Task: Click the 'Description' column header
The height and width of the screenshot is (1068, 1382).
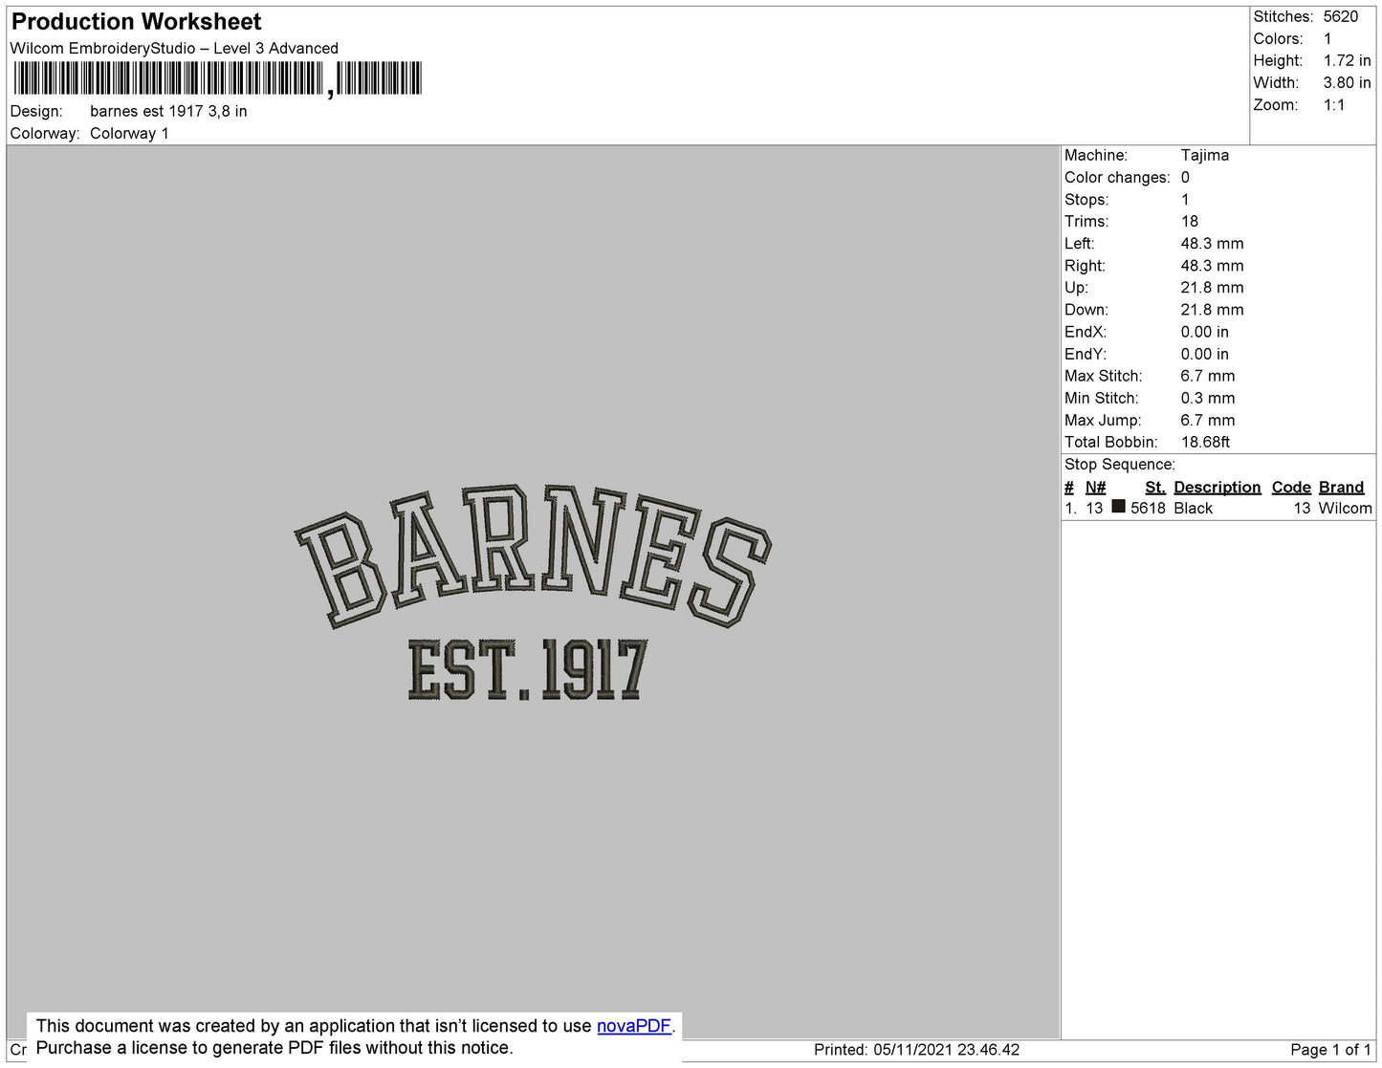Action: (1217, 487)
